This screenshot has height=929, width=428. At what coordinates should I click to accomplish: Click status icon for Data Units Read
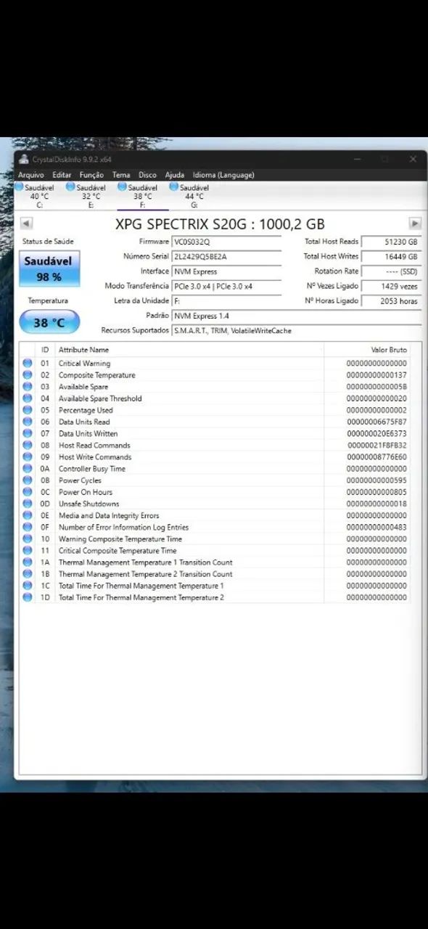pyautogui.click(x=28, y=422)
